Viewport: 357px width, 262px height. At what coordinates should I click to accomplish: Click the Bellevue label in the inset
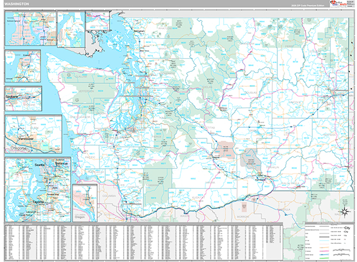61,163
